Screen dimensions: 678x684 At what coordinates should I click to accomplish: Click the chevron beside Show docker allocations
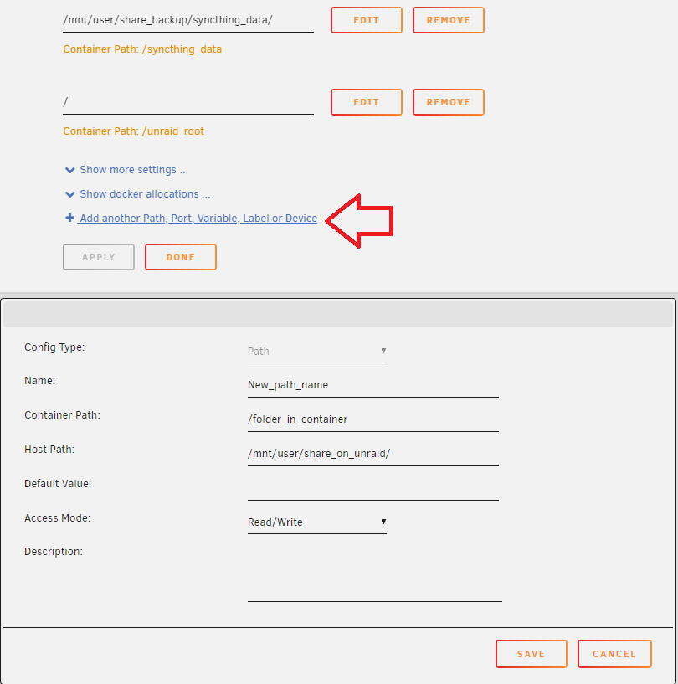click(x=70, y=193)
